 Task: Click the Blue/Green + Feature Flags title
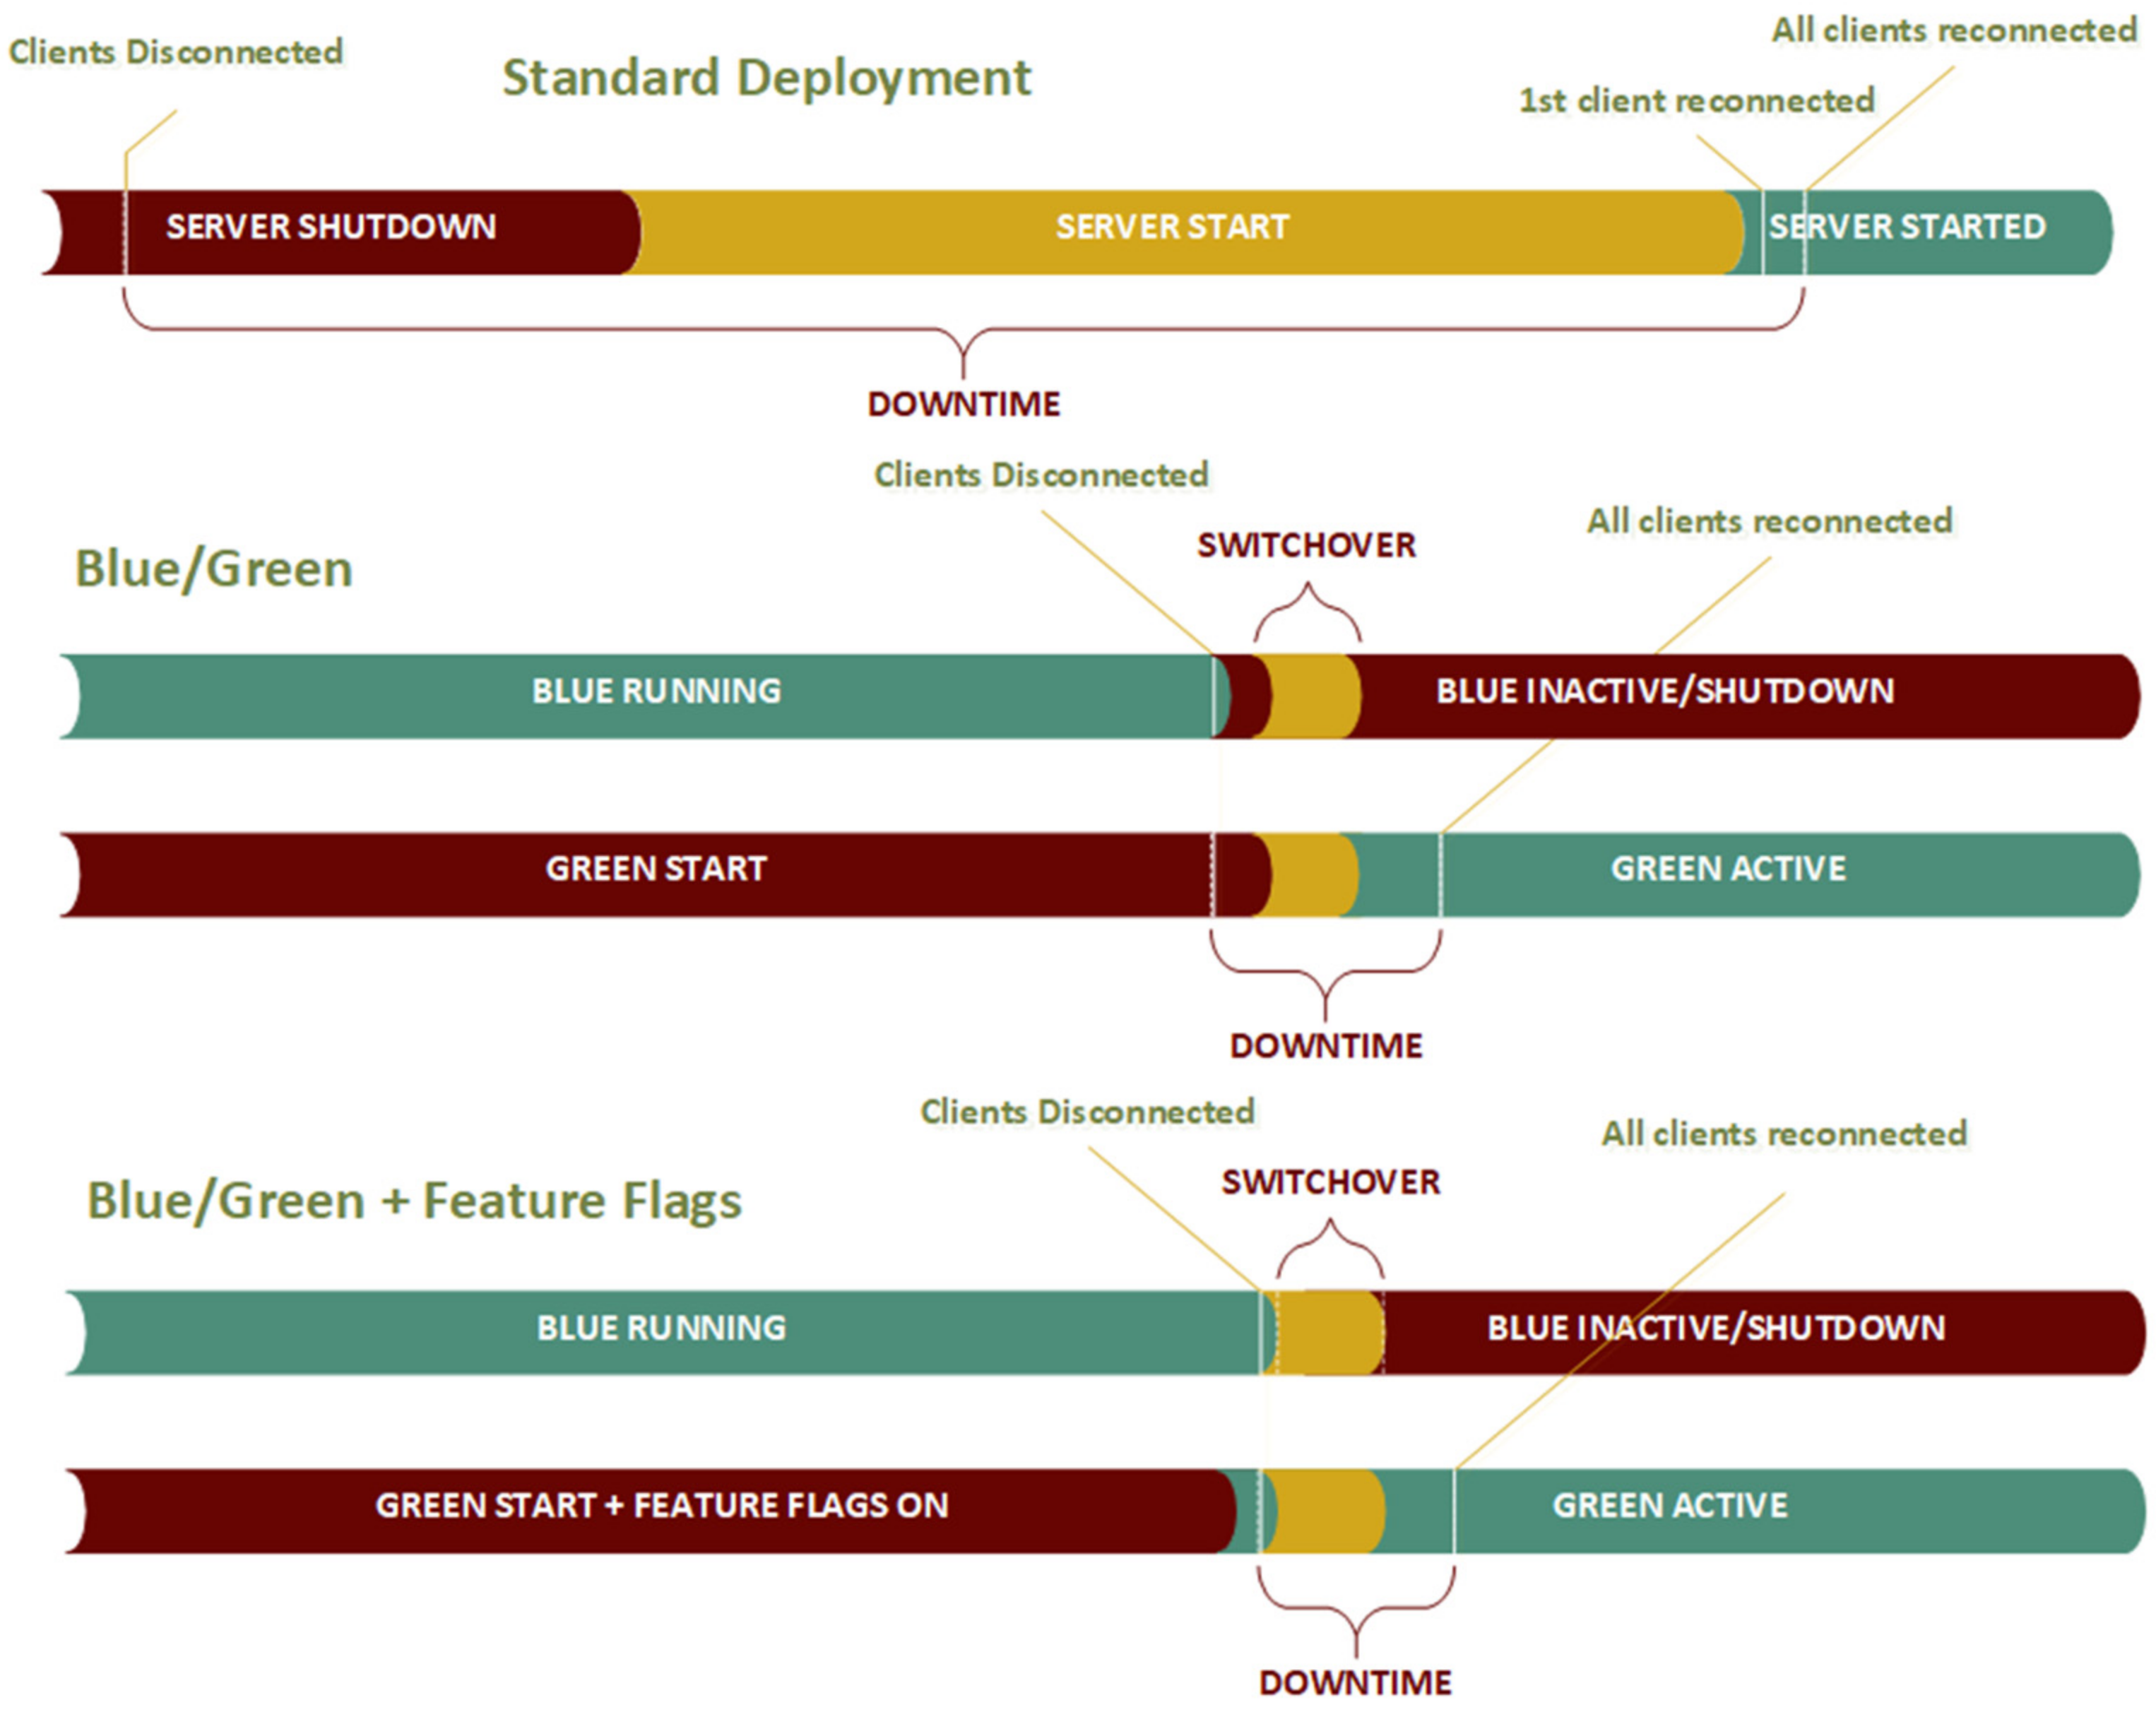414,1201
